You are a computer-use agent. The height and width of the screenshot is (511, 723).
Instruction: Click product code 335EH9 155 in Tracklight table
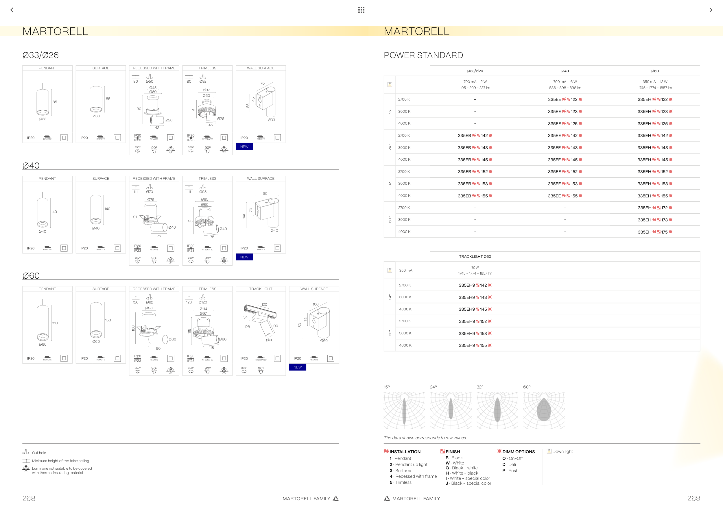475,345
